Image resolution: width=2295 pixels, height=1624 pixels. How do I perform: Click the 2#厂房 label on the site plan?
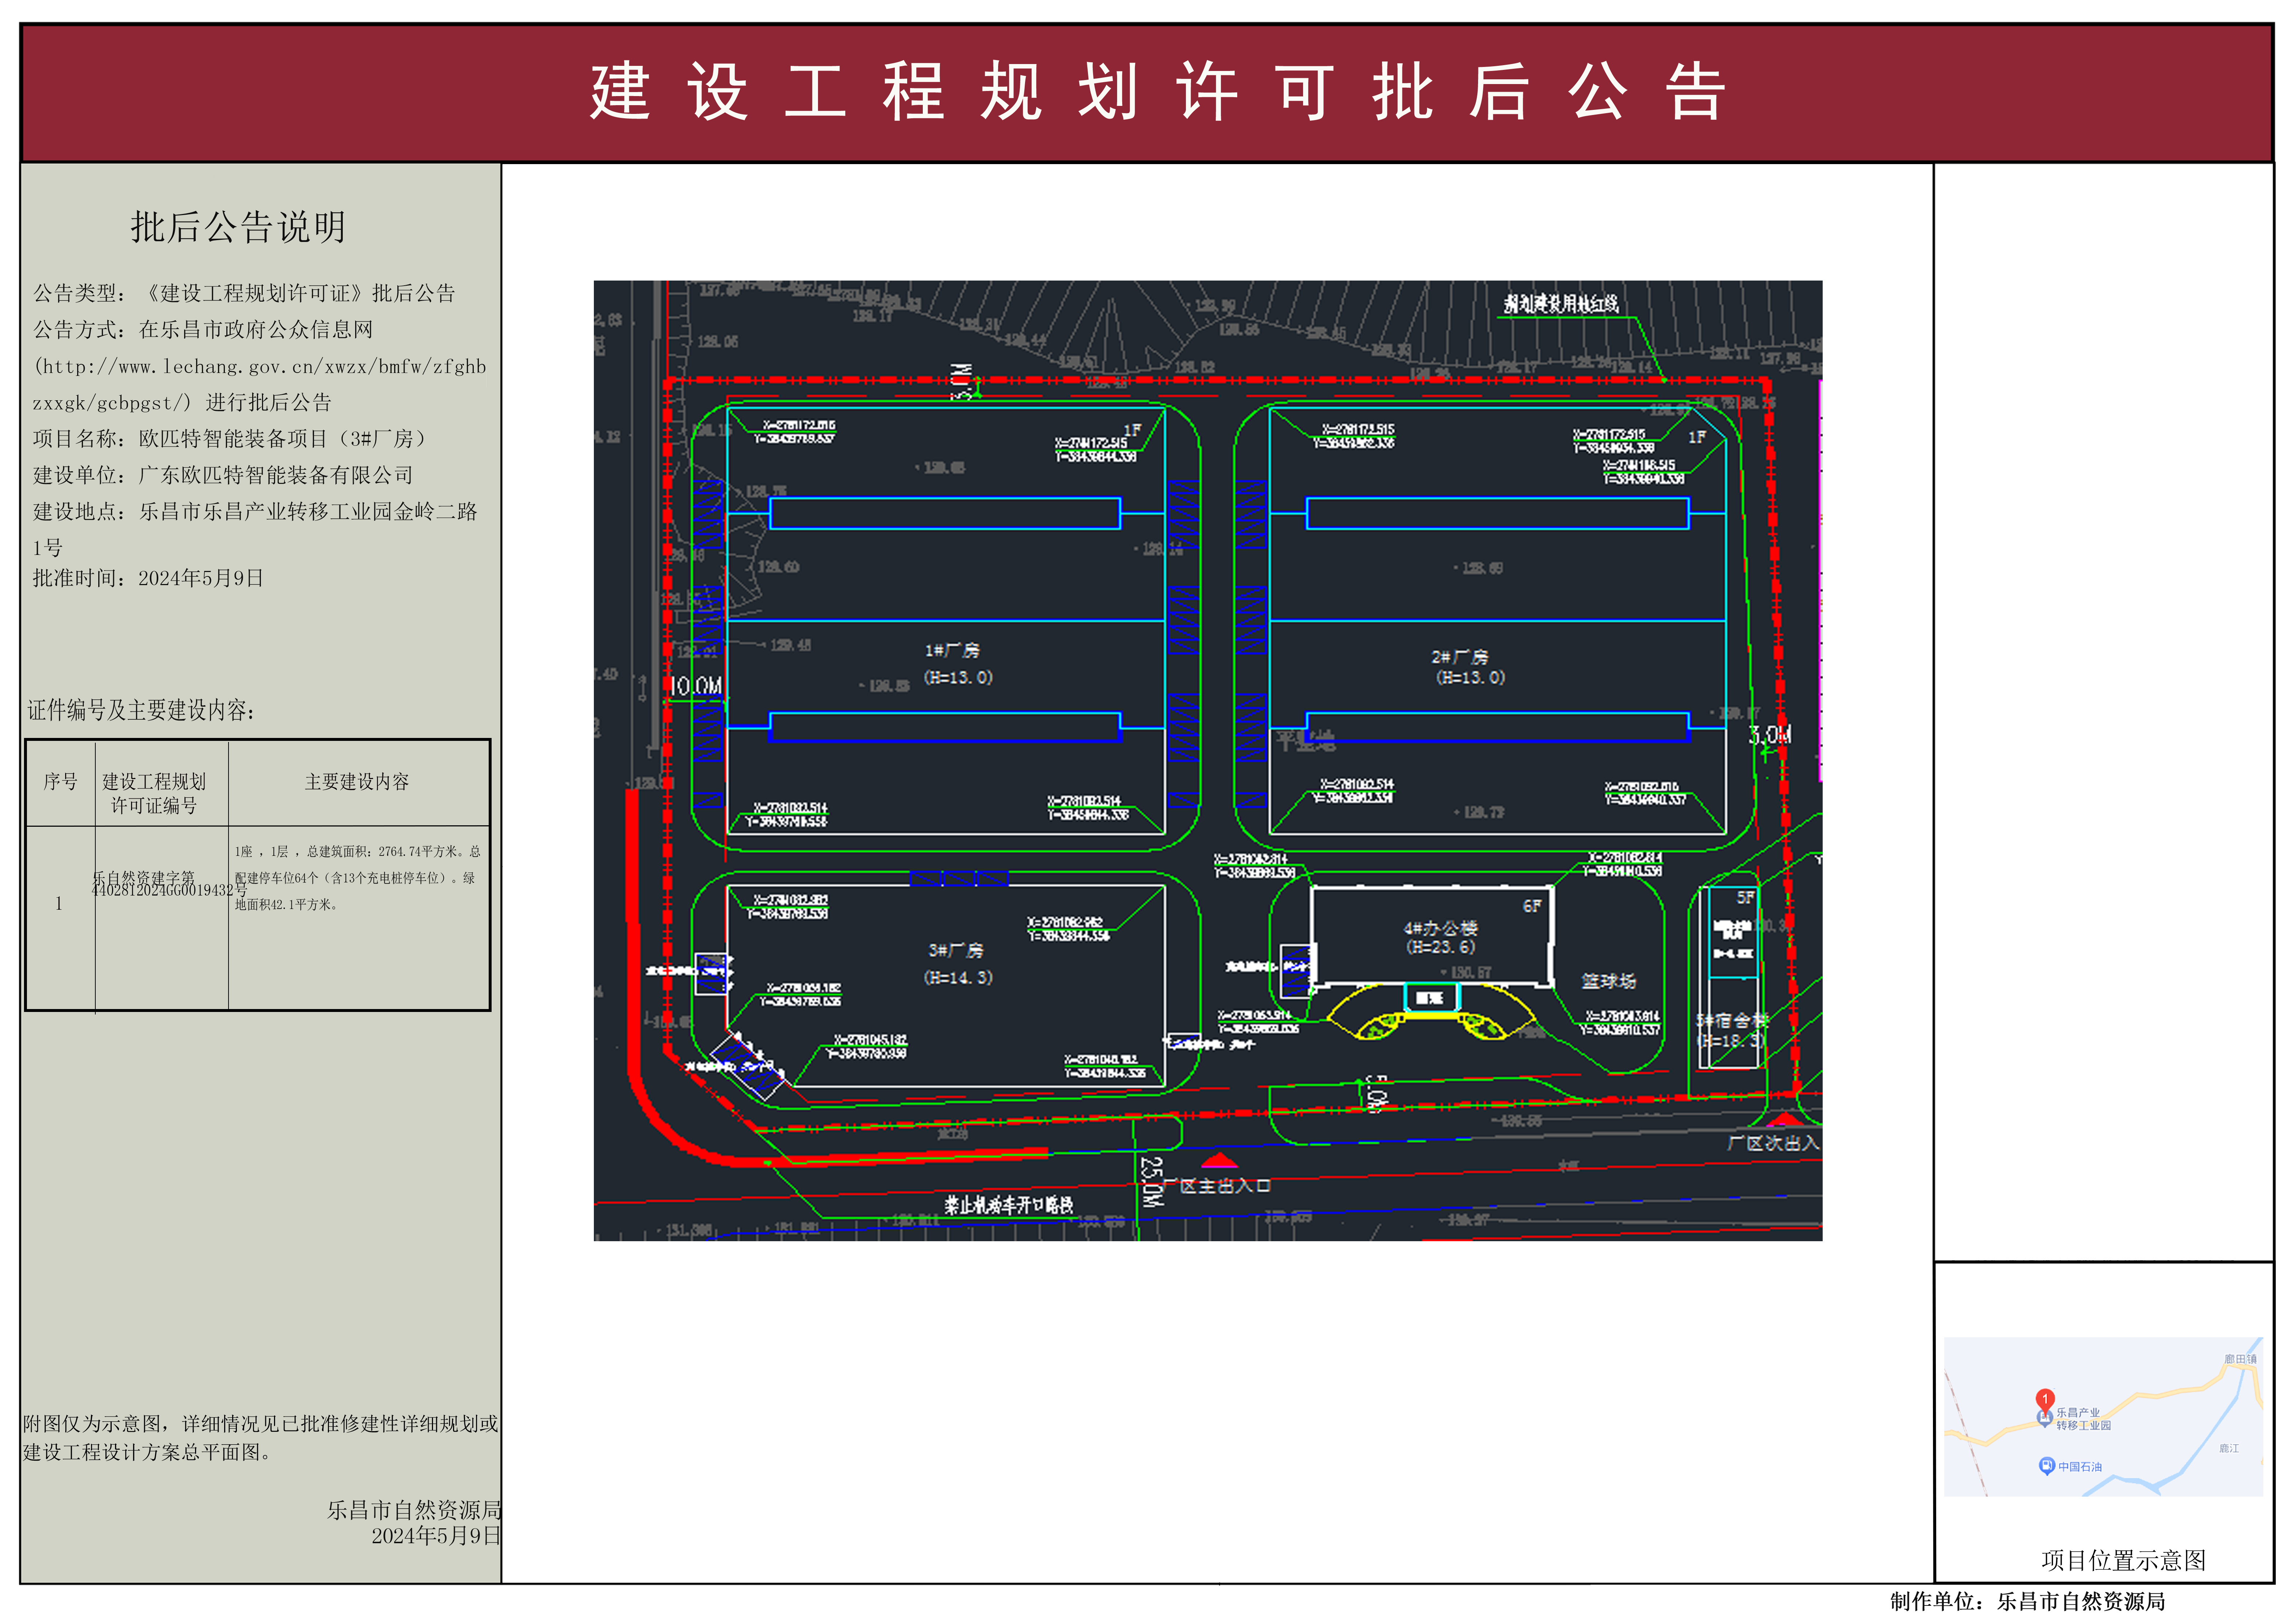(1459, 657)
